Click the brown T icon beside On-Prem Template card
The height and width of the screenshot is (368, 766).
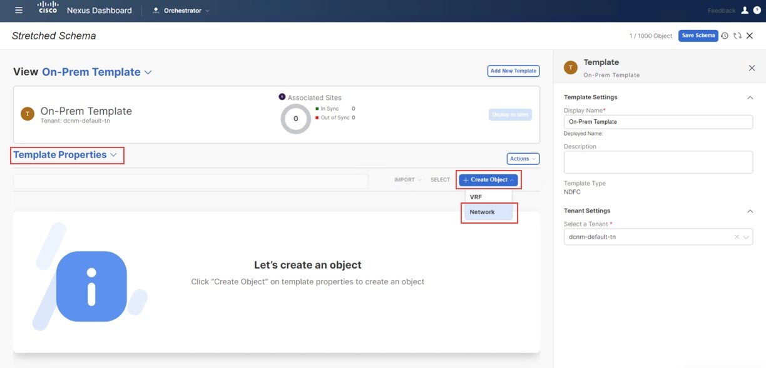28,114
